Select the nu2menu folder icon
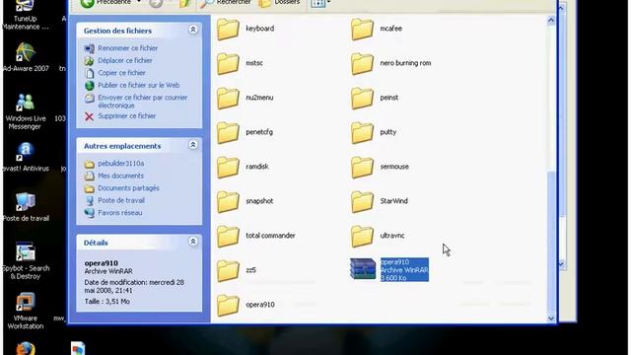Viewport: 631px width, 355px height. (228, 98)
